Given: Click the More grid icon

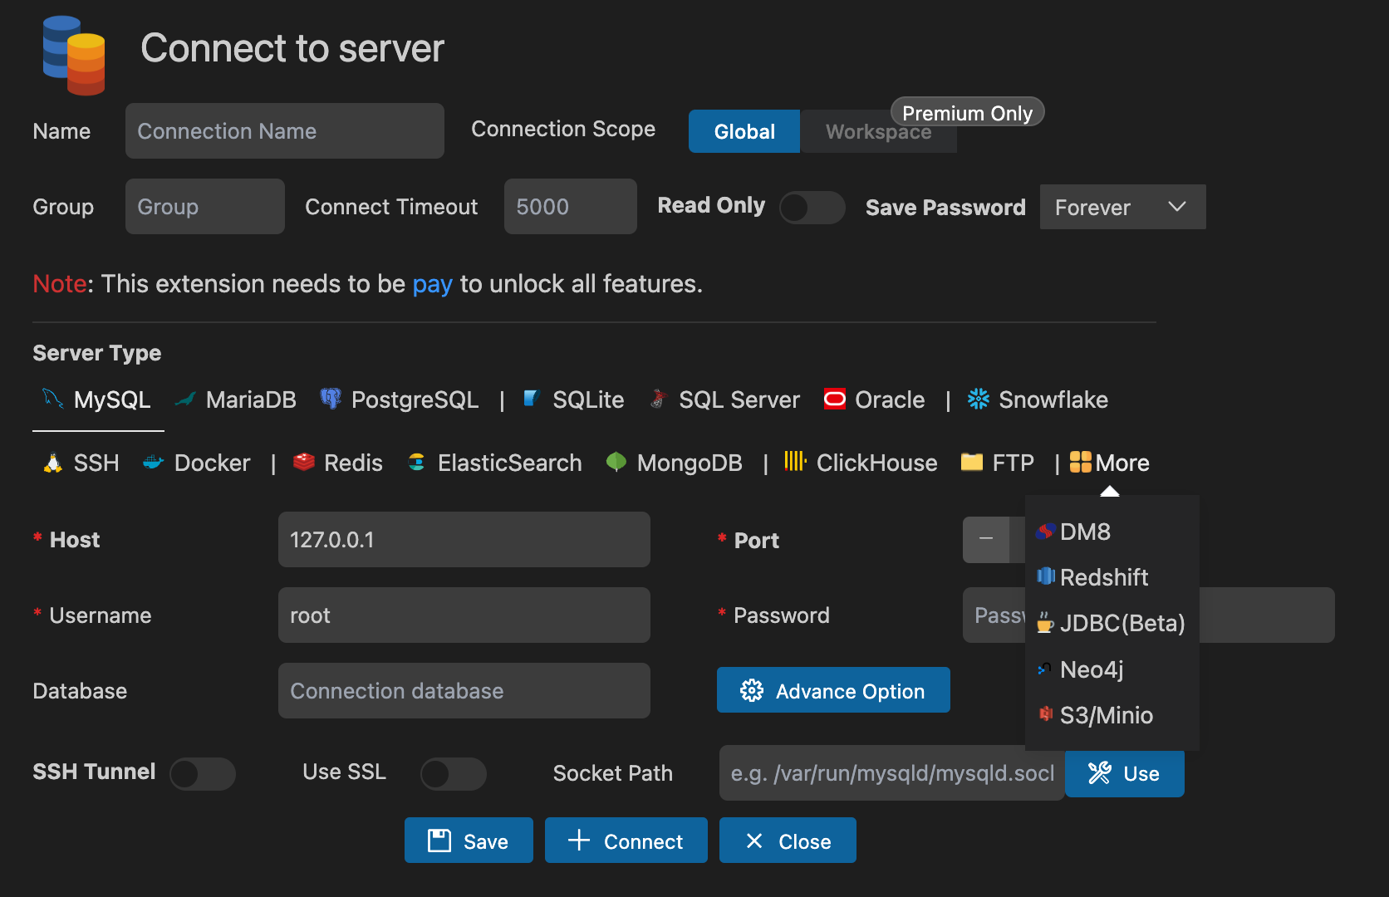Looking at the screenshot, I should (x=1080, y=462).
